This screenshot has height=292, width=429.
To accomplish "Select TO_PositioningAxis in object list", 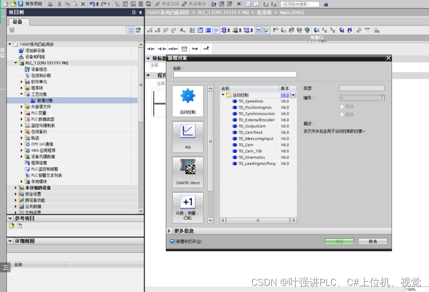I will point(255,107).
